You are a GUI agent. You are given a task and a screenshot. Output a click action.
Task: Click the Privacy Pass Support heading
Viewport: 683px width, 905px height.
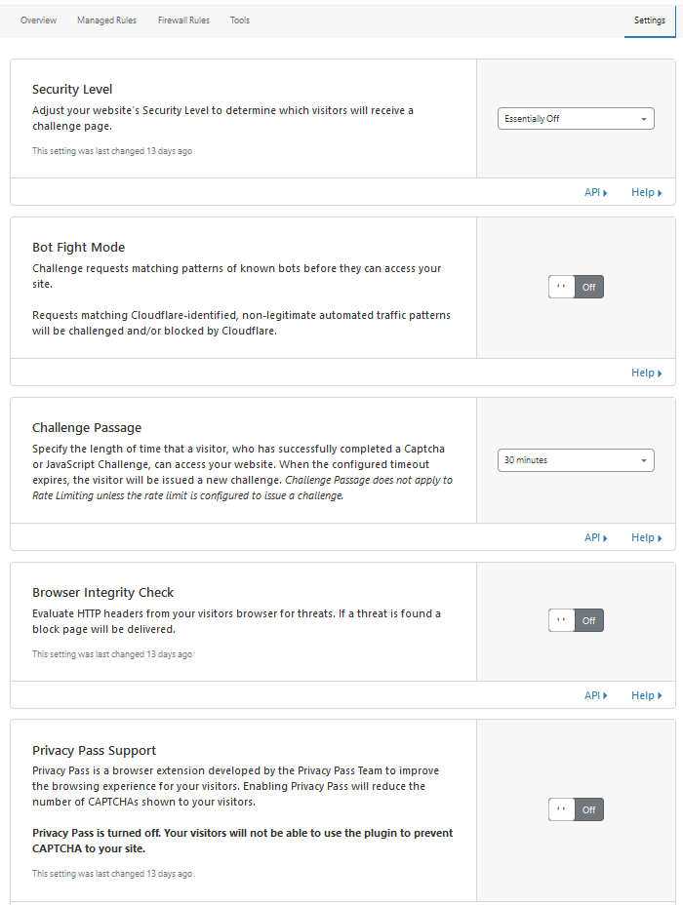tap(94, 750)
